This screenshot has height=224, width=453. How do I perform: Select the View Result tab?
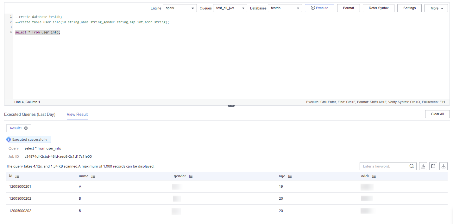point(77,114)
